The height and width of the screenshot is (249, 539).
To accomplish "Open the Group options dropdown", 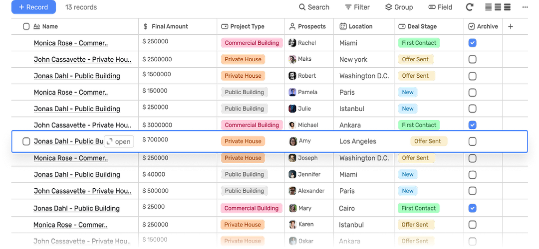I will [x=399, y=7].
